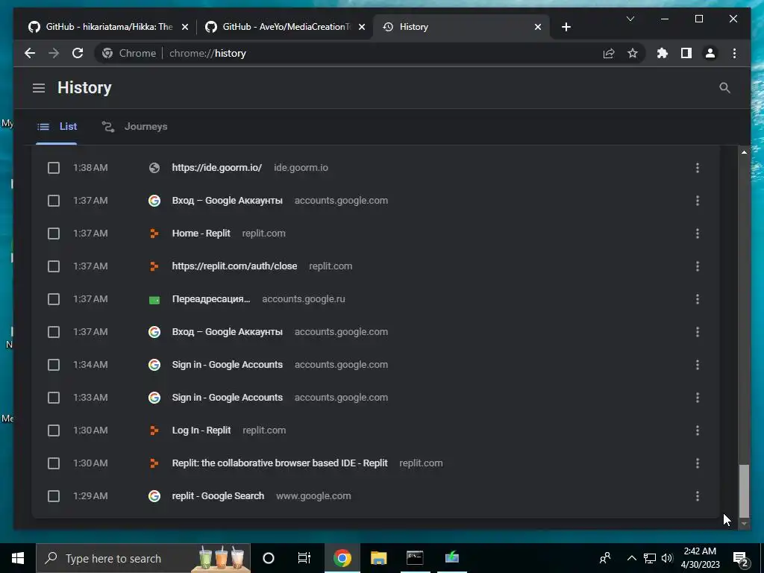Check the Log In - Replit entry
The image size is (764, 573).
click(x=54, y=430)
